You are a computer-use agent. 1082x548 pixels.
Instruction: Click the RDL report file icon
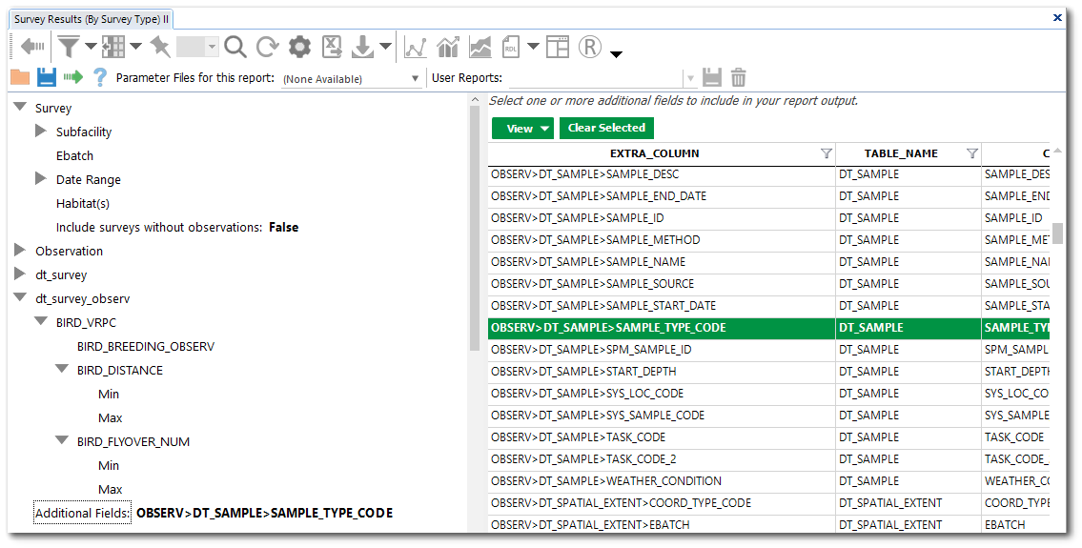pyautogui.click(x=511, y=46)
